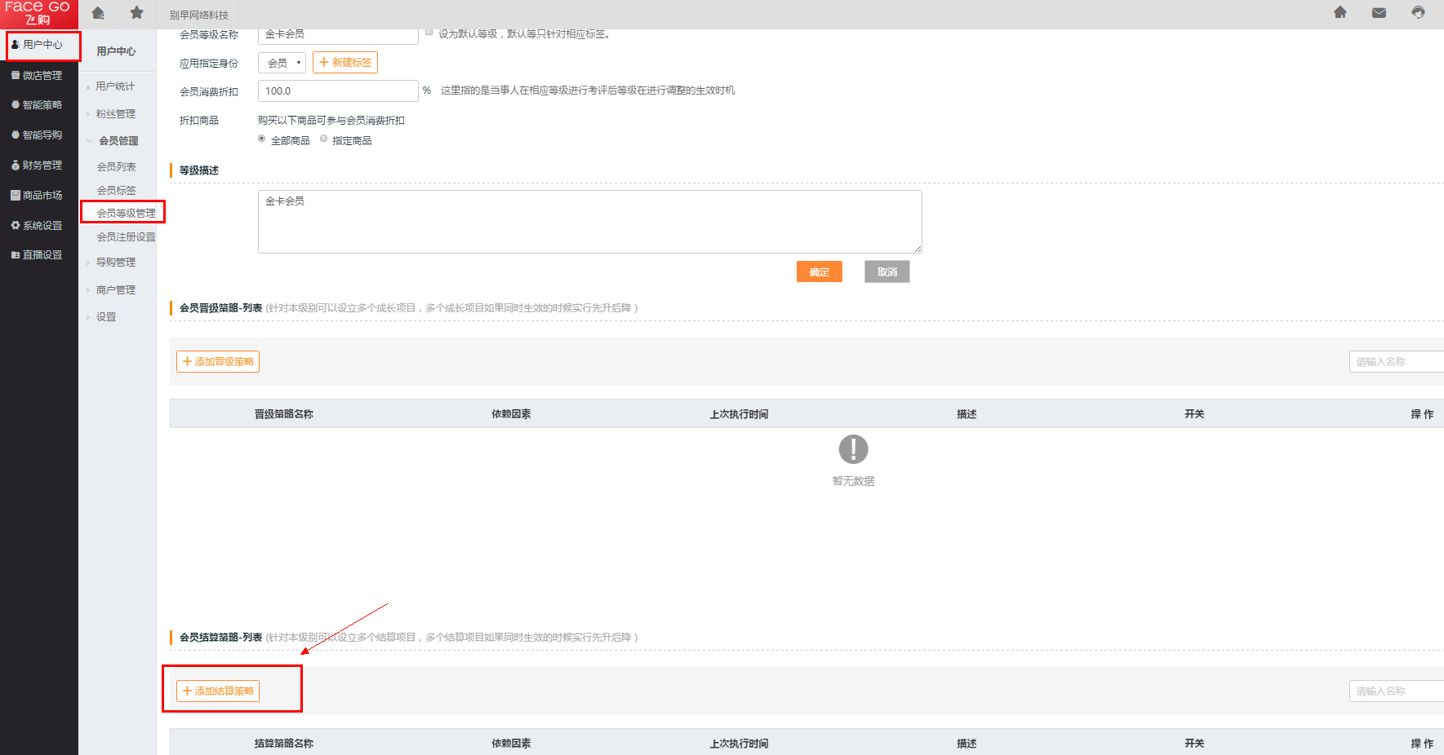Click the star favorites icon in top bar
This screenshot has height=755, width=1444.
[x=136, y=13]
